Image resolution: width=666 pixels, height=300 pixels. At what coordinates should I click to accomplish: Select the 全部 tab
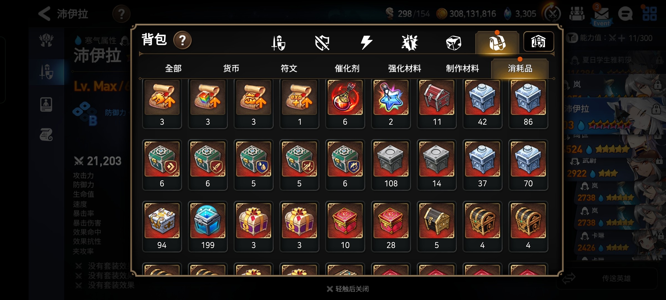173,68
